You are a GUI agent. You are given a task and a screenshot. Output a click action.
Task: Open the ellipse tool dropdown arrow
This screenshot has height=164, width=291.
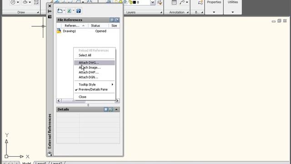click(x=30, y=2)
